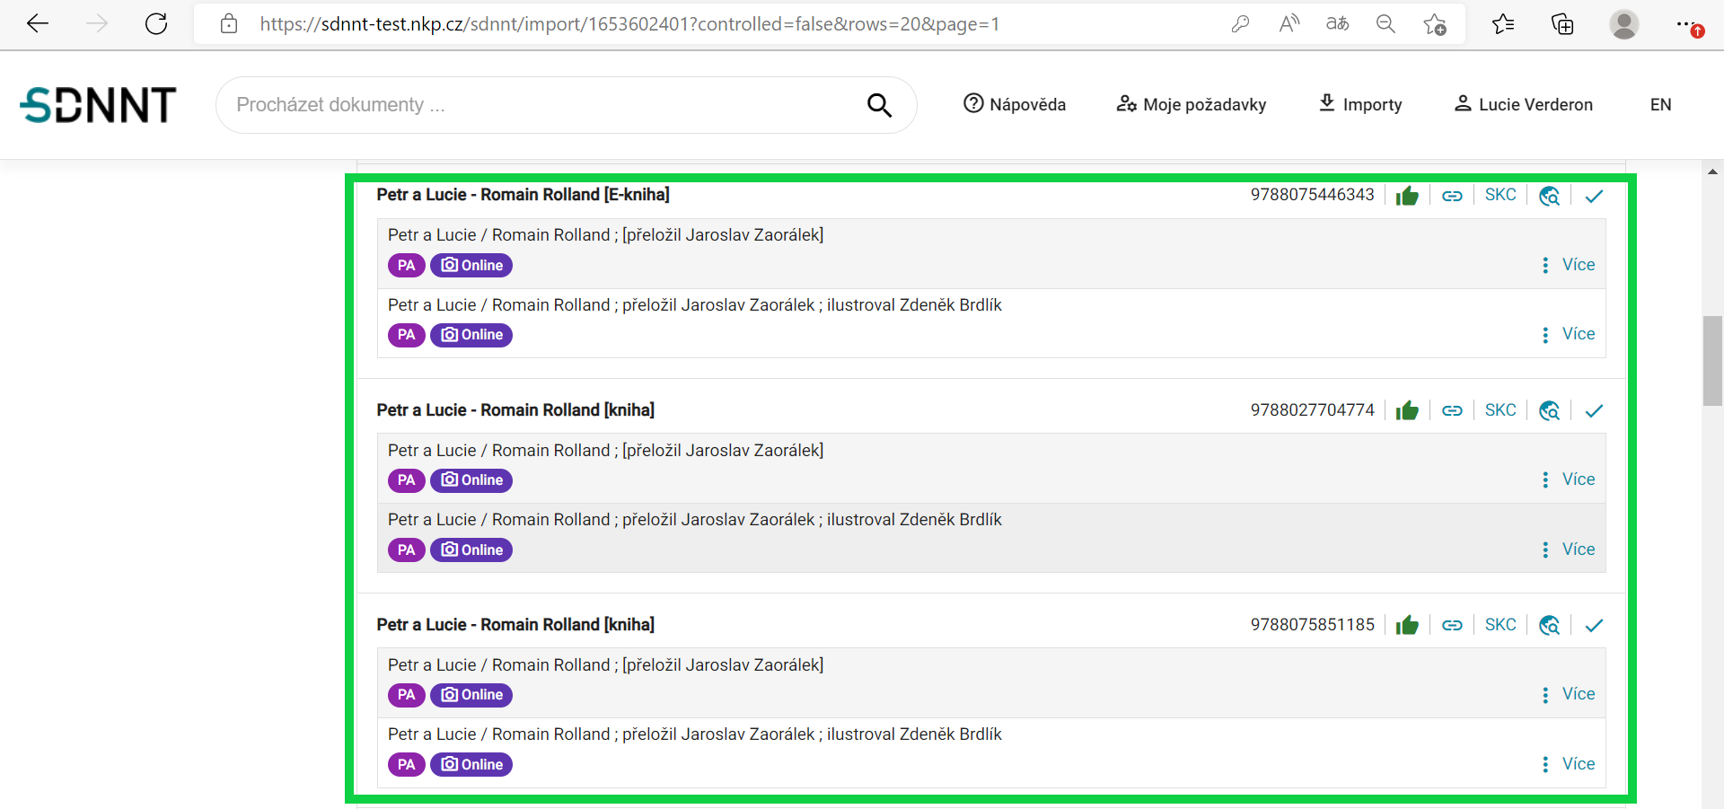Click thumbs-up icon for ISBN 9788027704774

[x=1407, y=410]
